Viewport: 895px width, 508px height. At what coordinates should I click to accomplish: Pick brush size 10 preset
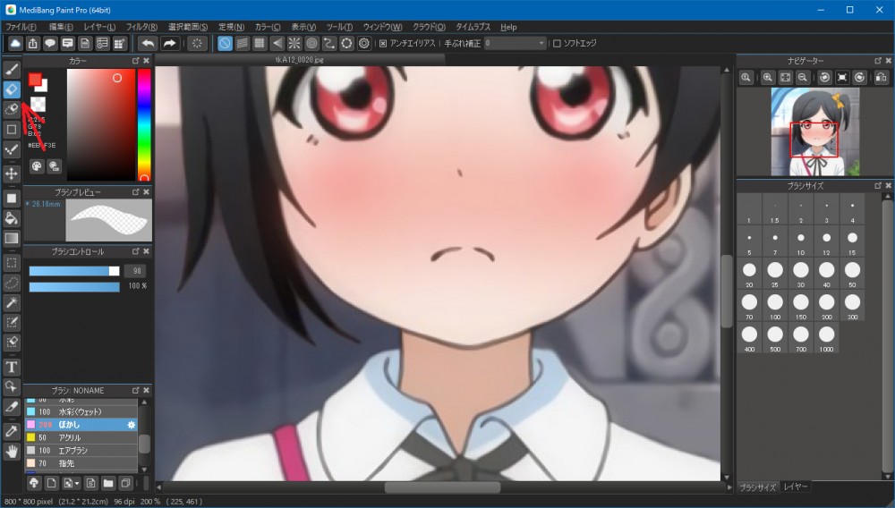click(x=801, y=242)
